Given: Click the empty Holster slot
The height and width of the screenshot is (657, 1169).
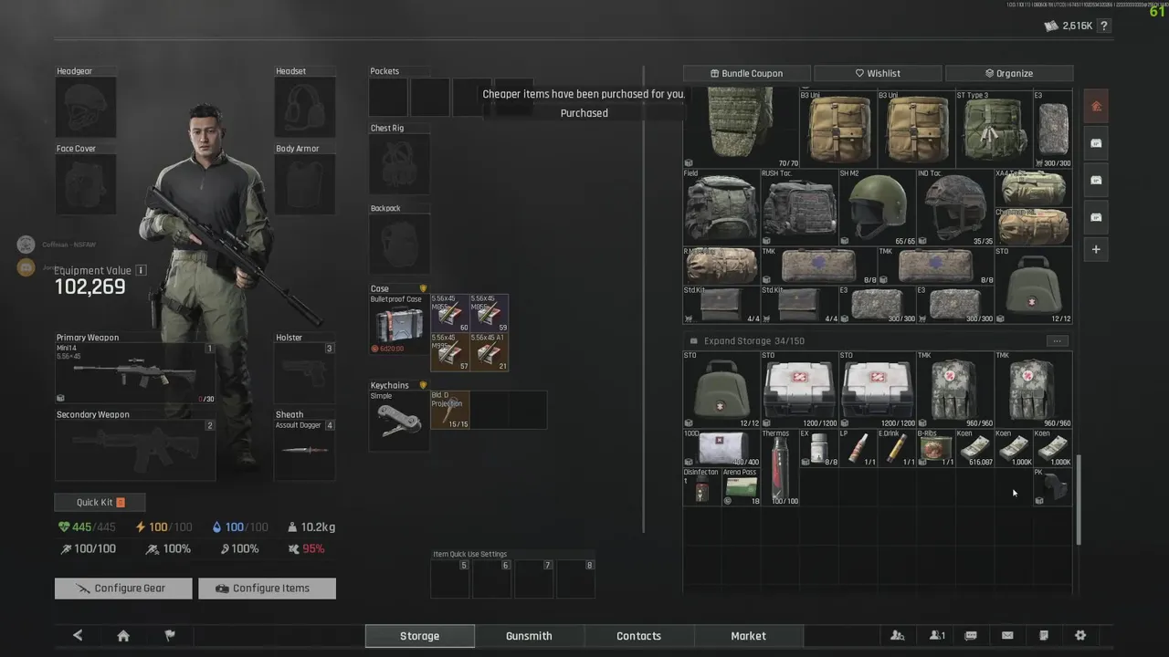Looking at the screenshot, I should point(306,373).
